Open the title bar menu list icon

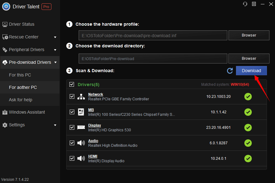[254, 4]
